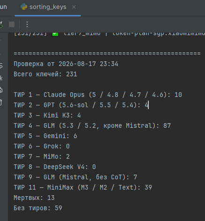The width and height of the screenshot is (205, 221).
Task: Click the Print console output icon
Action: click(x=1, y=90)
